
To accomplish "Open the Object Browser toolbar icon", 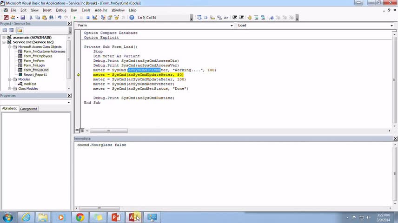I will click(x=117, y=18).
